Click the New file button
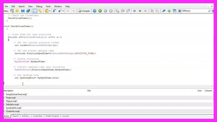 tap(6, 11)
